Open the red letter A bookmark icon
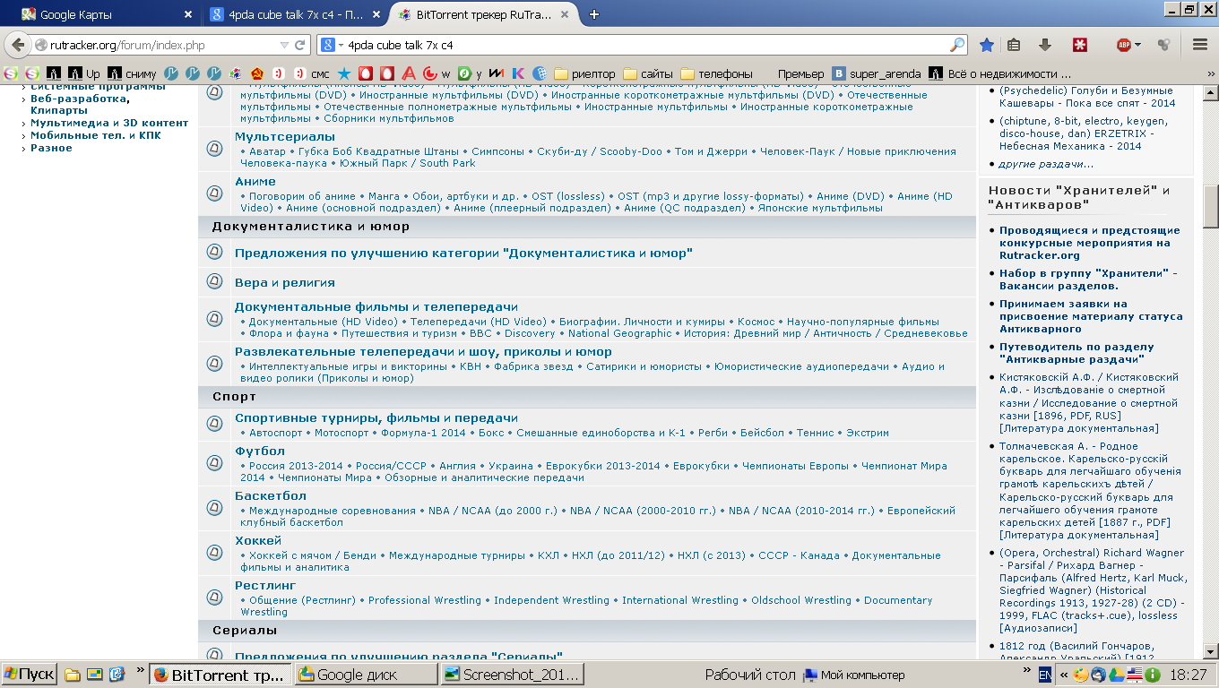 [409, 73]
